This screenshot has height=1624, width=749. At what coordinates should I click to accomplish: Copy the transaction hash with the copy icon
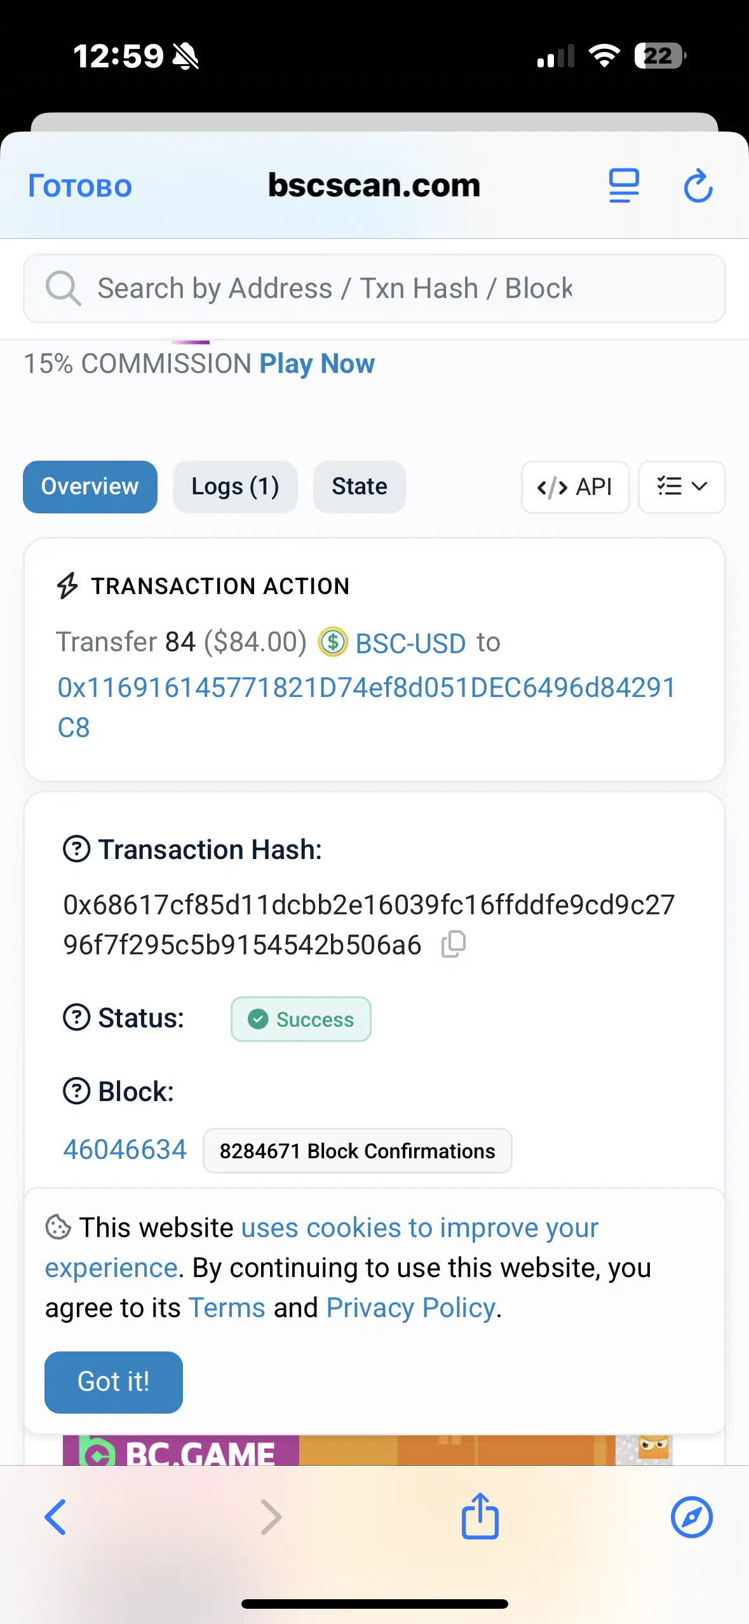(454, 944)
